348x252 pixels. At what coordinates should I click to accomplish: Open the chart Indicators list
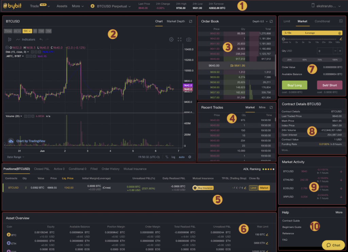click(x=25, y=40)
